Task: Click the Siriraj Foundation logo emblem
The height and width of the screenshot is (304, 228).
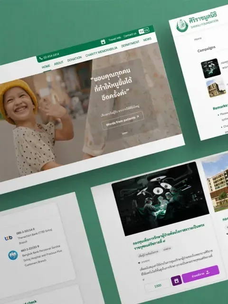Action: tap(182, 25)
